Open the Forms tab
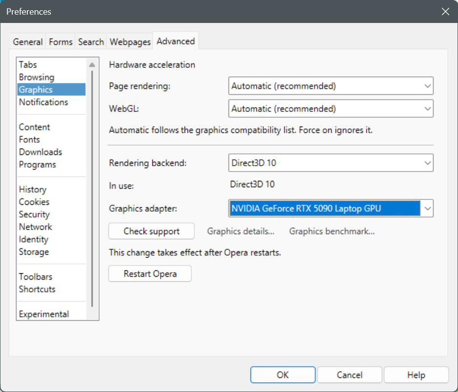Image resolution: width=458 pixels, height=392 pixels. click(61, 42)
